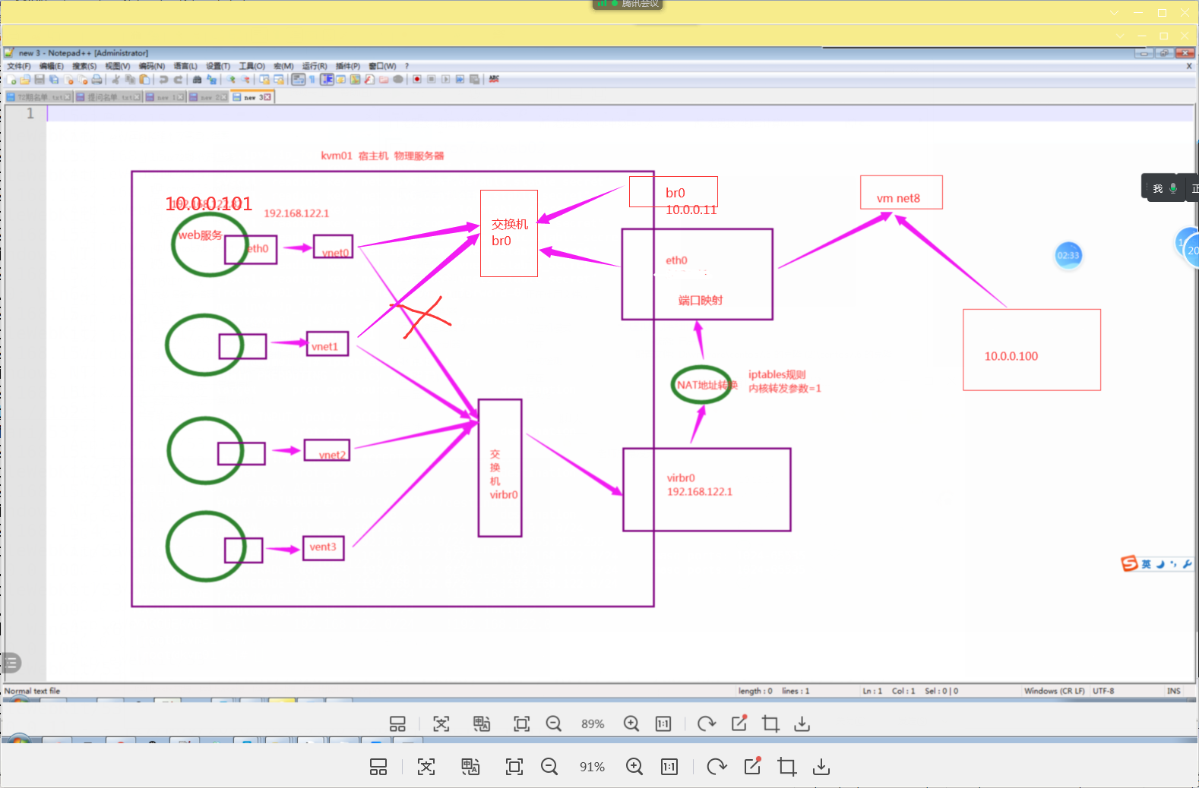Screen dimensions: 1199x788
Task: Open the 搜索(S) menu in Notepad++
Action: (x=84, y=66)
